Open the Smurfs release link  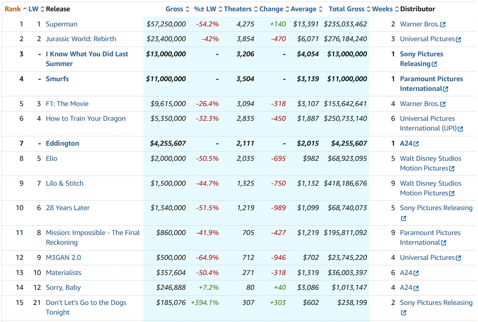pyautogui.click(x=57, y=79)
